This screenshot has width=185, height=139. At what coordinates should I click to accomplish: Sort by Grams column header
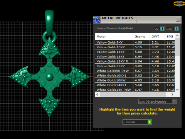coord(141,37)
